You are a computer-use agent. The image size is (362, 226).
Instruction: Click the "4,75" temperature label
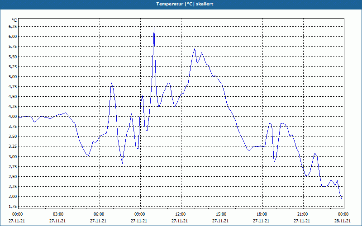point(13,86)
